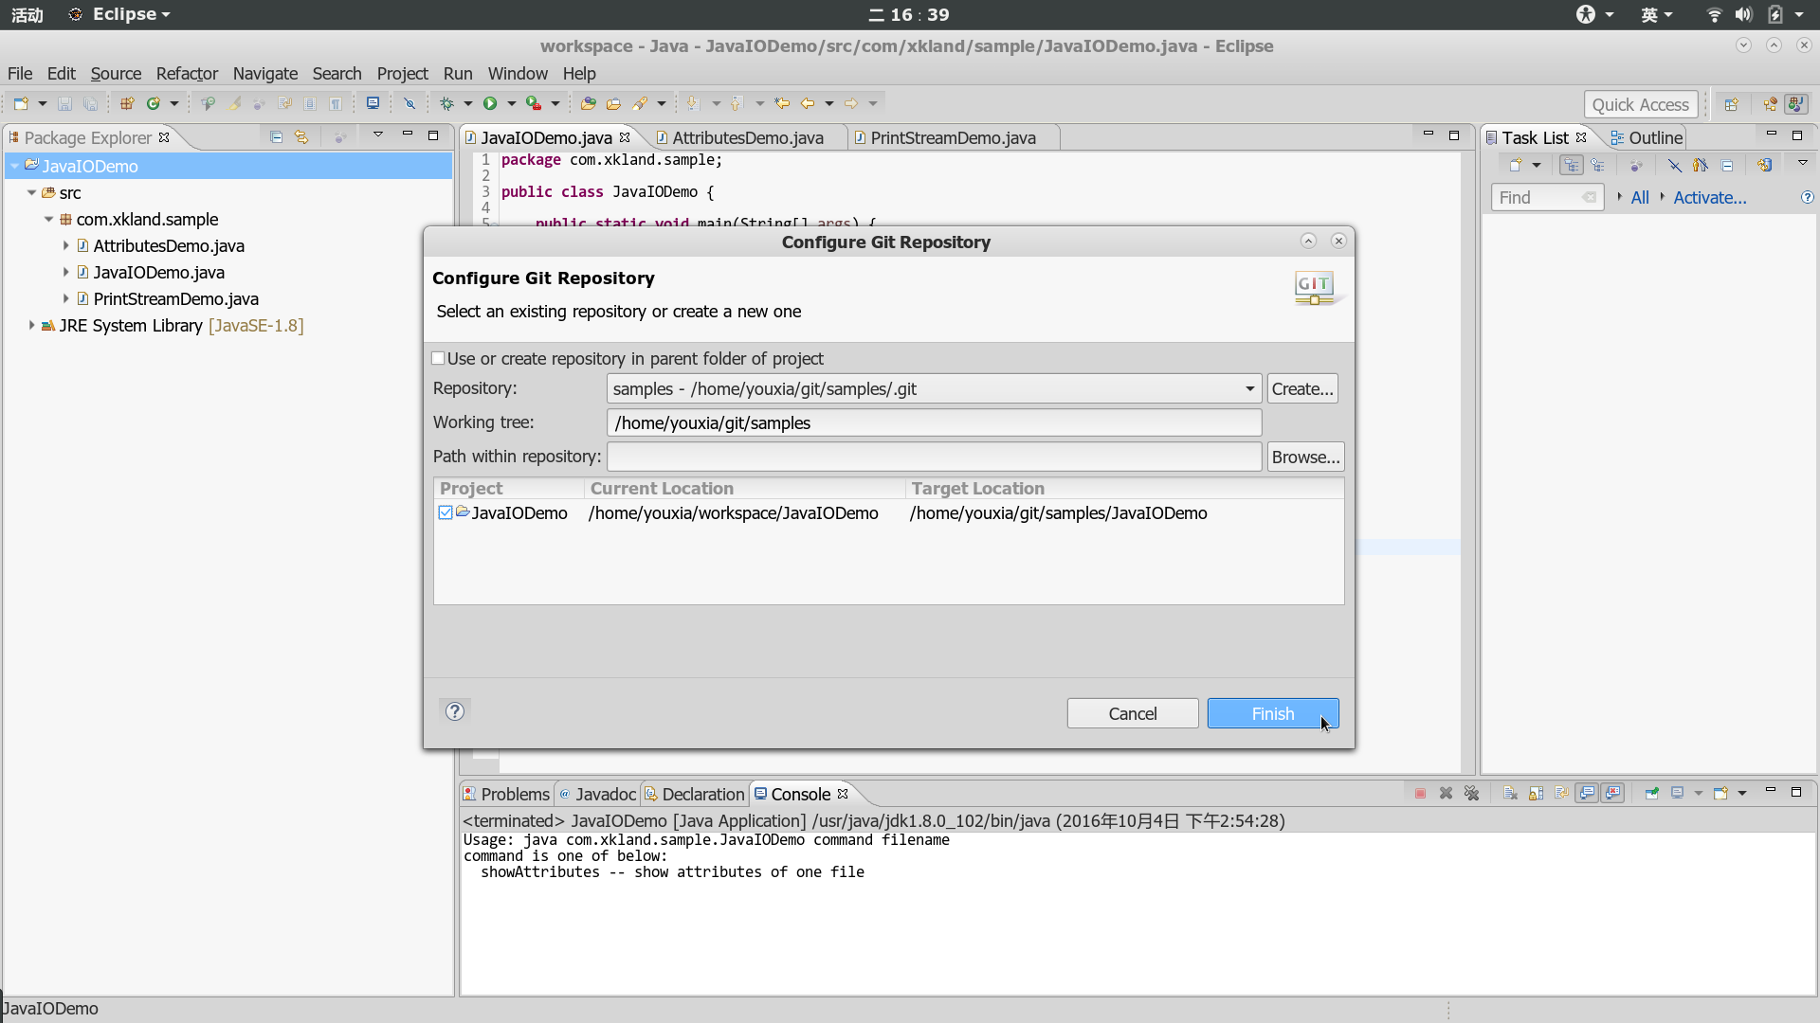Toggle Word Wrap in Console toolbar
This screenshot has height=1023, width=1820.
pyautogui.click(x=1561, y=793)
